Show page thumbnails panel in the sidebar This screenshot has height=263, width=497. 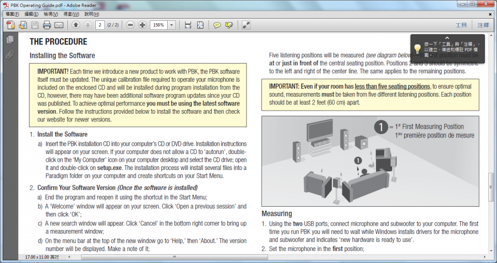(x=10, y=39)
